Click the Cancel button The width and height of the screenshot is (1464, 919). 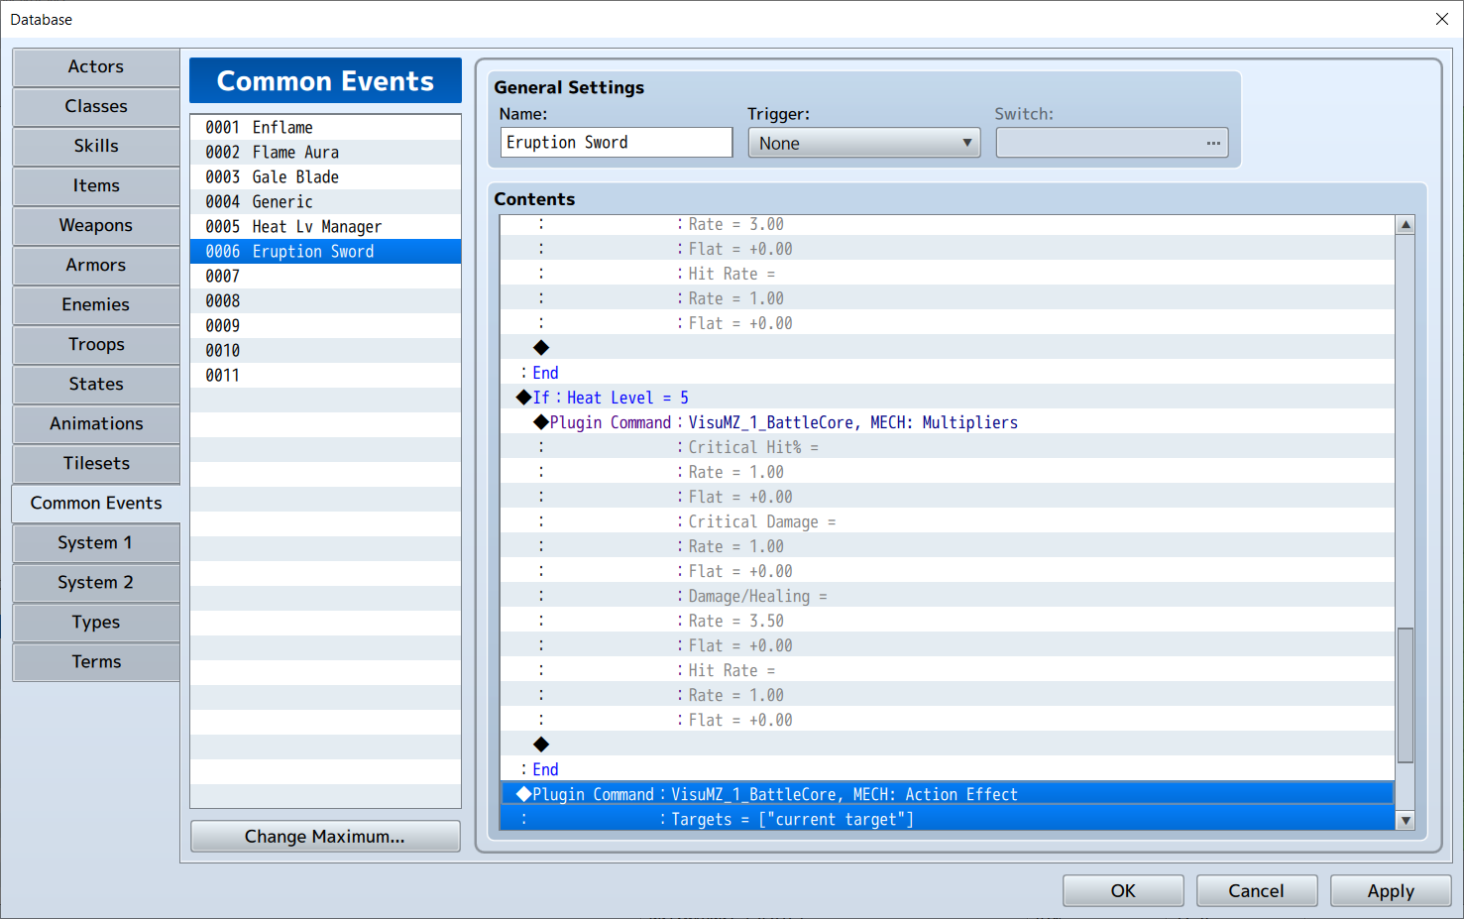(1256, 890)
